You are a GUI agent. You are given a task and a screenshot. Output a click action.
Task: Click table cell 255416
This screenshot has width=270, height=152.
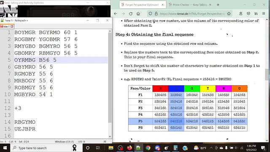point(176,101)
